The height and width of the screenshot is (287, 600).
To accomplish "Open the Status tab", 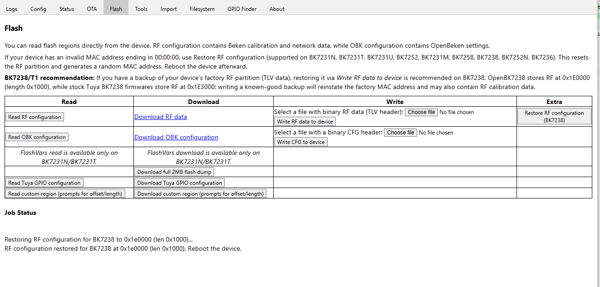I will coord(66,9).
